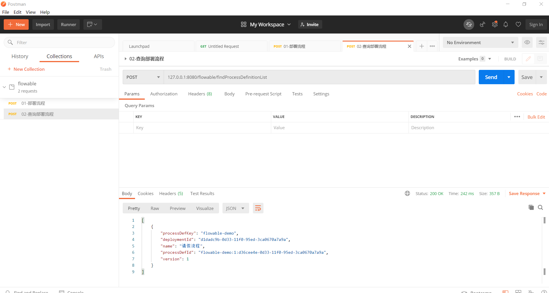Add a new request tab
The image size is (549, 293).
pos(421,46)
